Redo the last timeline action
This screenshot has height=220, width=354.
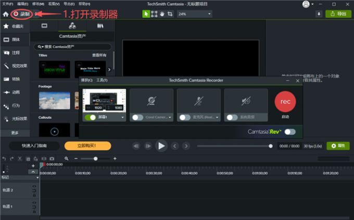12,159
